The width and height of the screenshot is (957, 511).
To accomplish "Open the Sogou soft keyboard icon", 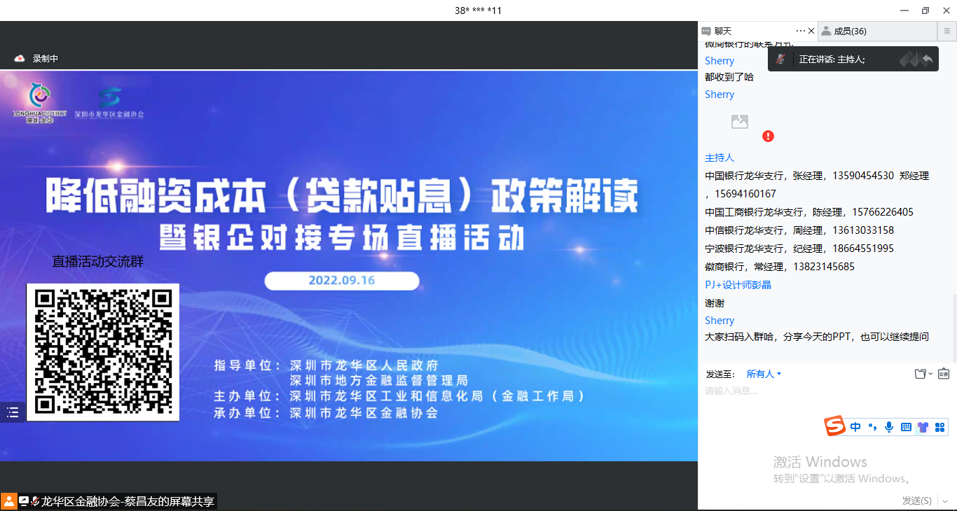I will point(906,427).
